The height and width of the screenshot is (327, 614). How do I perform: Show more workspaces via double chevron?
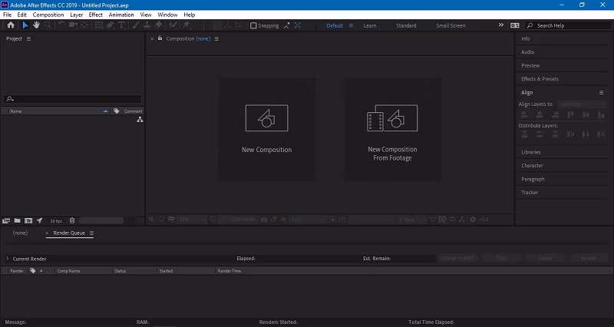501,25
